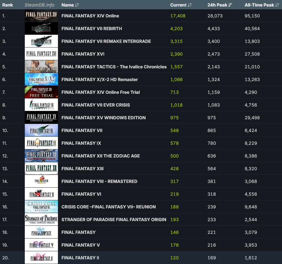The image size is (282, 264).
Task: Open FINAL FANTASY XIII logo thumbnail
Action: [41, 168]
